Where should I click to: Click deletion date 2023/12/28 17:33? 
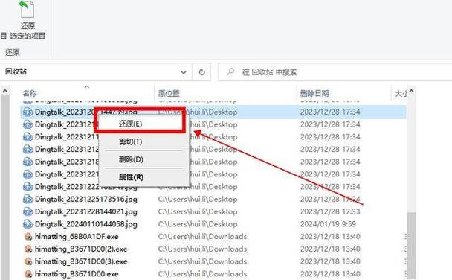[x=330, y=211]
